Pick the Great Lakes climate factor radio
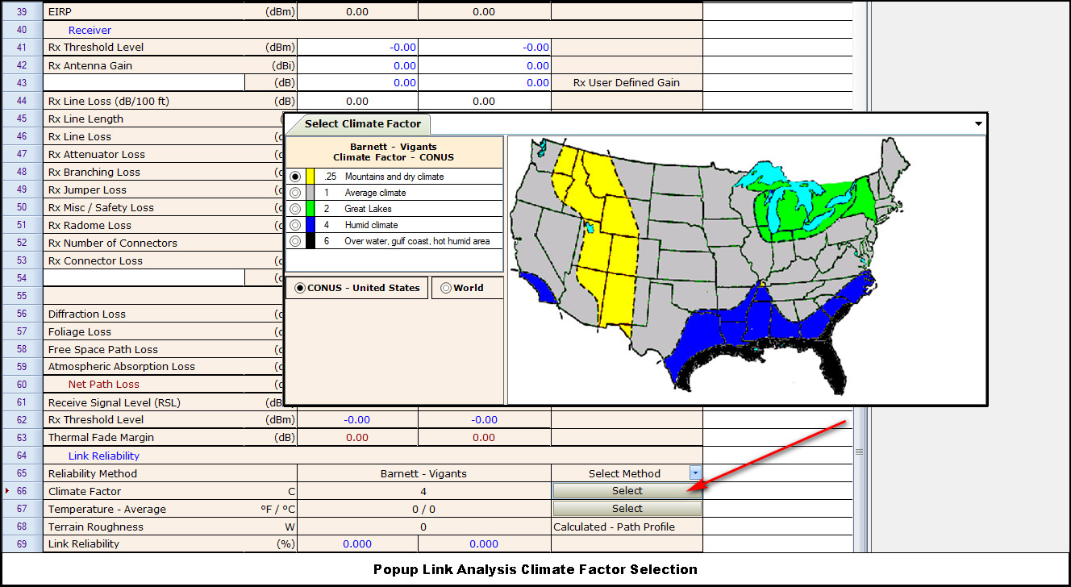This screenshot has width=1071, height=587. click(295, 209)
